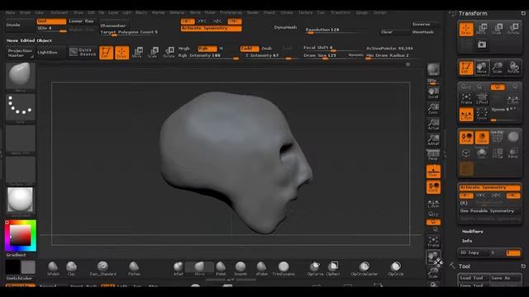529x297 pixels.
Task: Open the Transform menu in menu bar
Action: pos(340,12)
